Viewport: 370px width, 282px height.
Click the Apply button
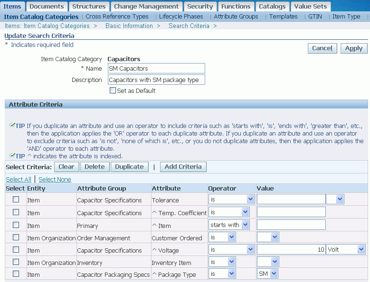354,48
